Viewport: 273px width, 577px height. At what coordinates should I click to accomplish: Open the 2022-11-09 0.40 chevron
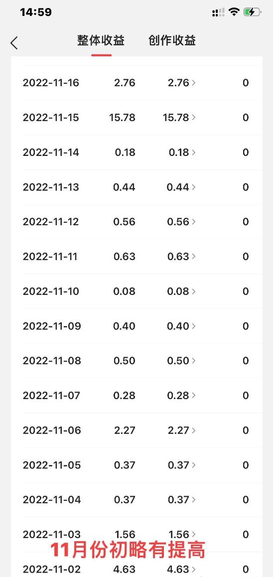pos(194,326)
